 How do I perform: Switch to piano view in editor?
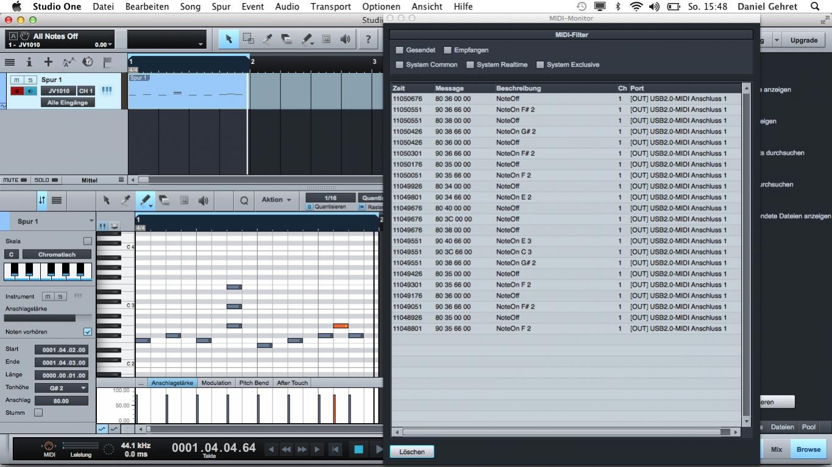coord(102,226)
